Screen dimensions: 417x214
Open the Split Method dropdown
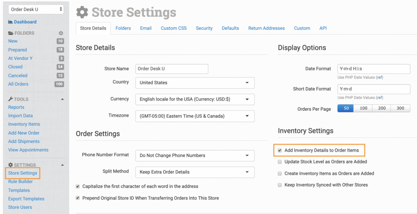coord(195,172)
